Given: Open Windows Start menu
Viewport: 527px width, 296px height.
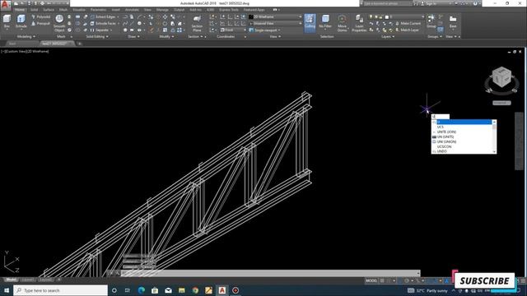Looking at the screenshot, I should tap(7, 290).
